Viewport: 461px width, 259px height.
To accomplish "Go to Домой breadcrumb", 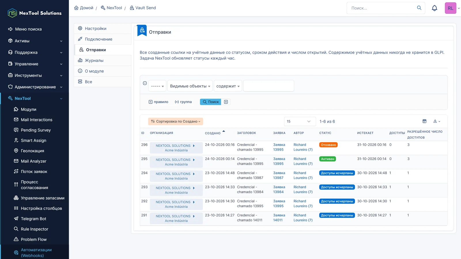I will point(84,8).
